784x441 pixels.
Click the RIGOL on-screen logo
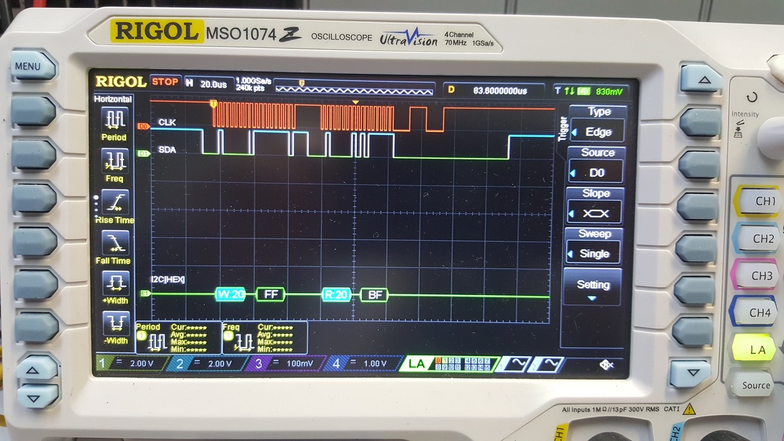(122, 82)
